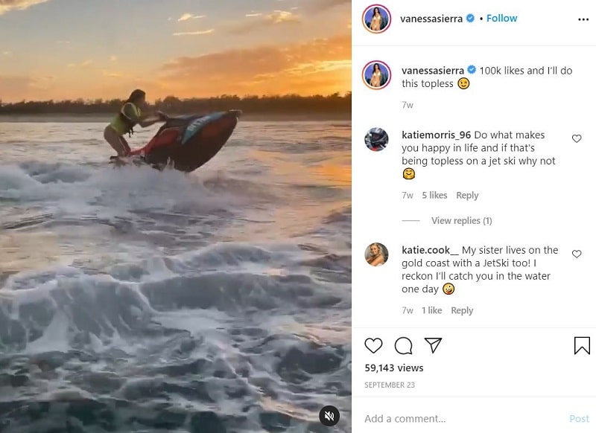The width and height of the screenshot is (596, 433).
Task: Open katiemorris_96's profile picture
Action: point(376,139)
